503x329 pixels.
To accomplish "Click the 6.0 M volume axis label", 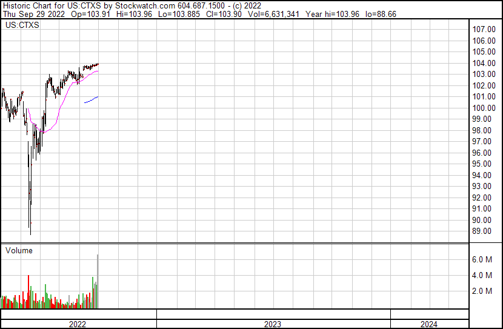I will tap(482, 259).
